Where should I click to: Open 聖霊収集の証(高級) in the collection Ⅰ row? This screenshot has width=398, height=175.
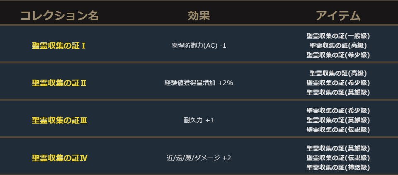(338, 45)
